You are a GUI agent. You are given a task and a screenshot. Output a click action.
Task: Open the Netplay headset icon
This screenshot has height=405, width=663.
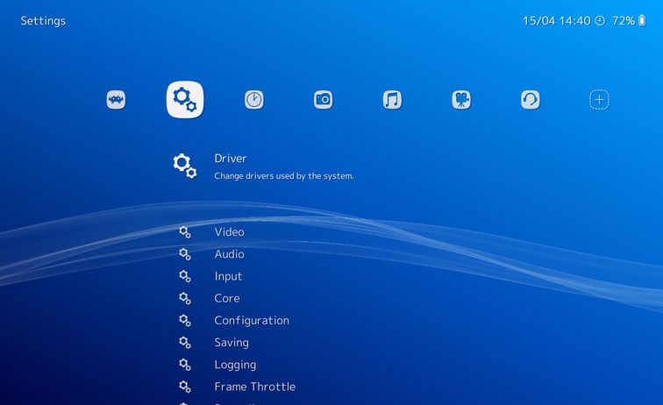531,100
